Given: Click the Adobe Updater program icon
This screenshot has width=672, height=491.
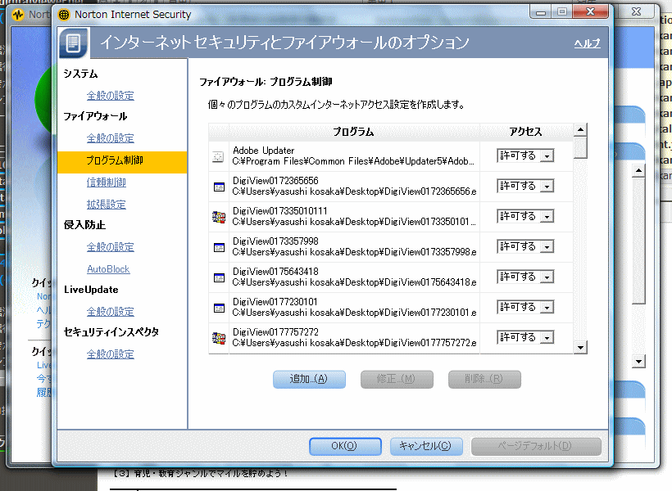Looking at the screenshot, I should pyautogui.click(x=218, y=156).
